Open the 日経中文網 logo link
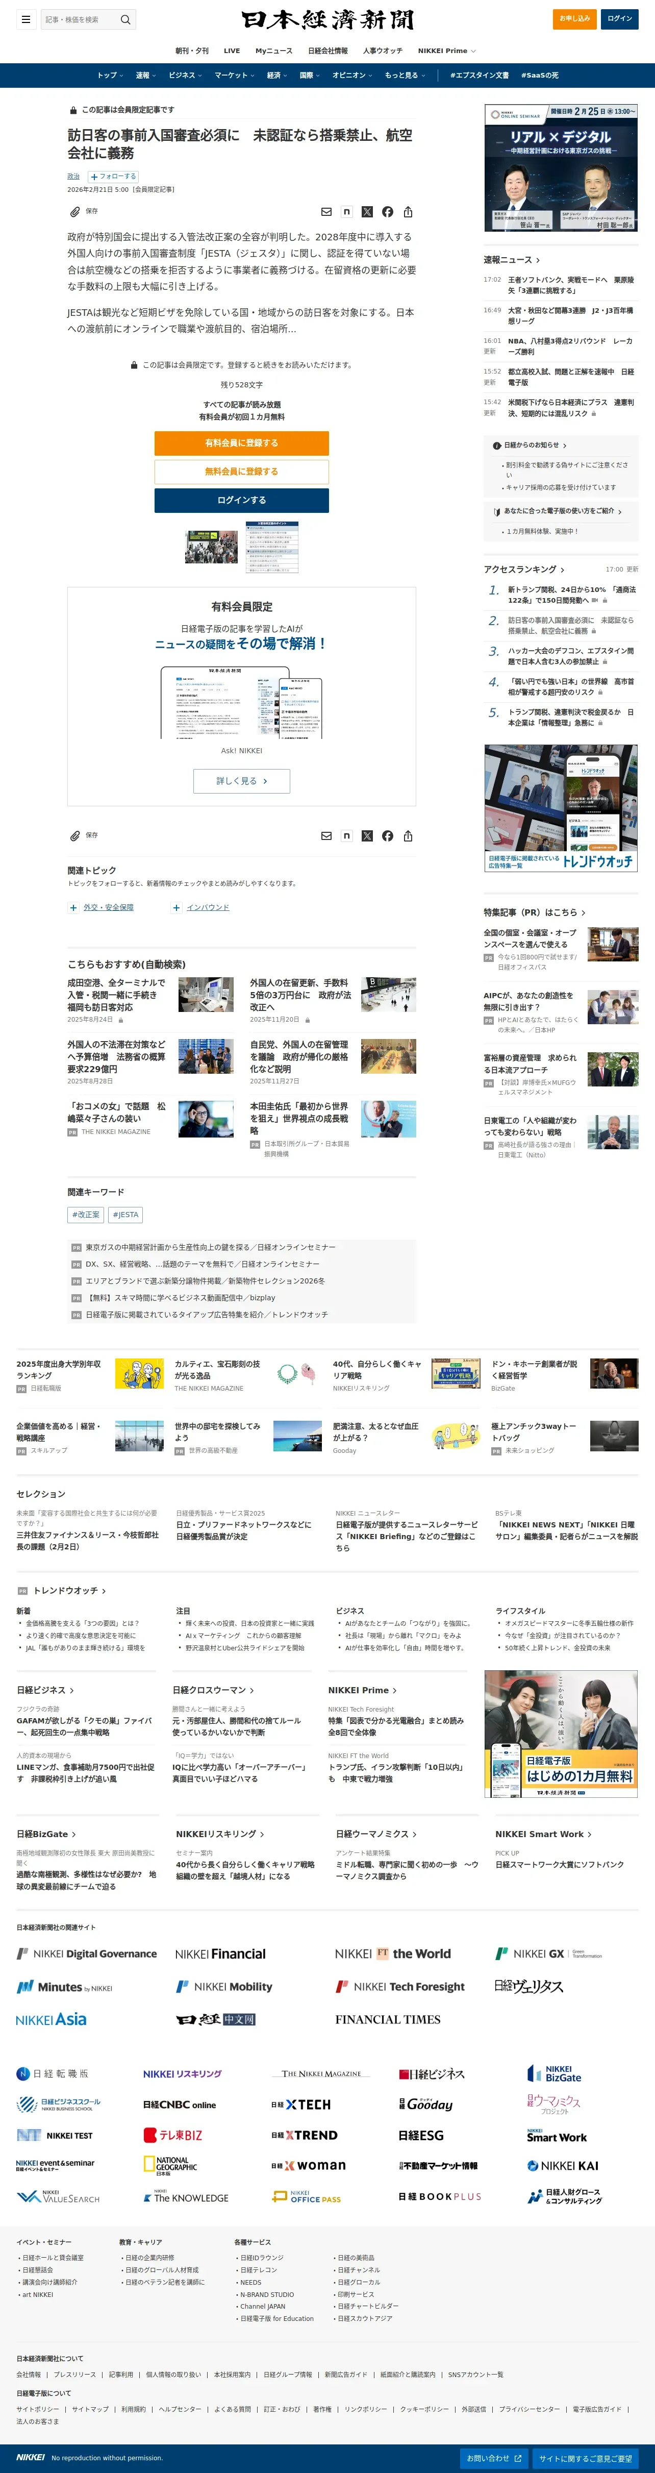The image size is (655, 2473). coord(216,2019)
